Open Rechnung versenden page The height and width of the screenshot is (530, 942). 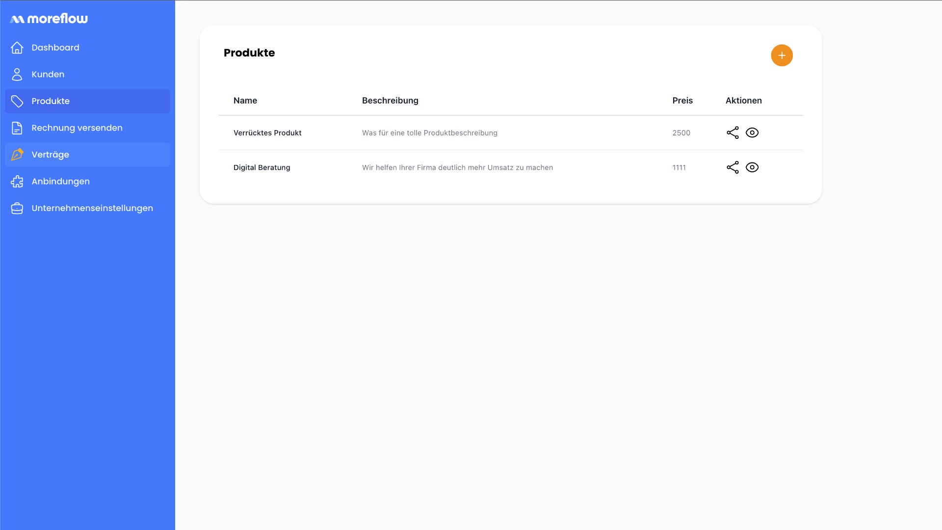[77, 128]
